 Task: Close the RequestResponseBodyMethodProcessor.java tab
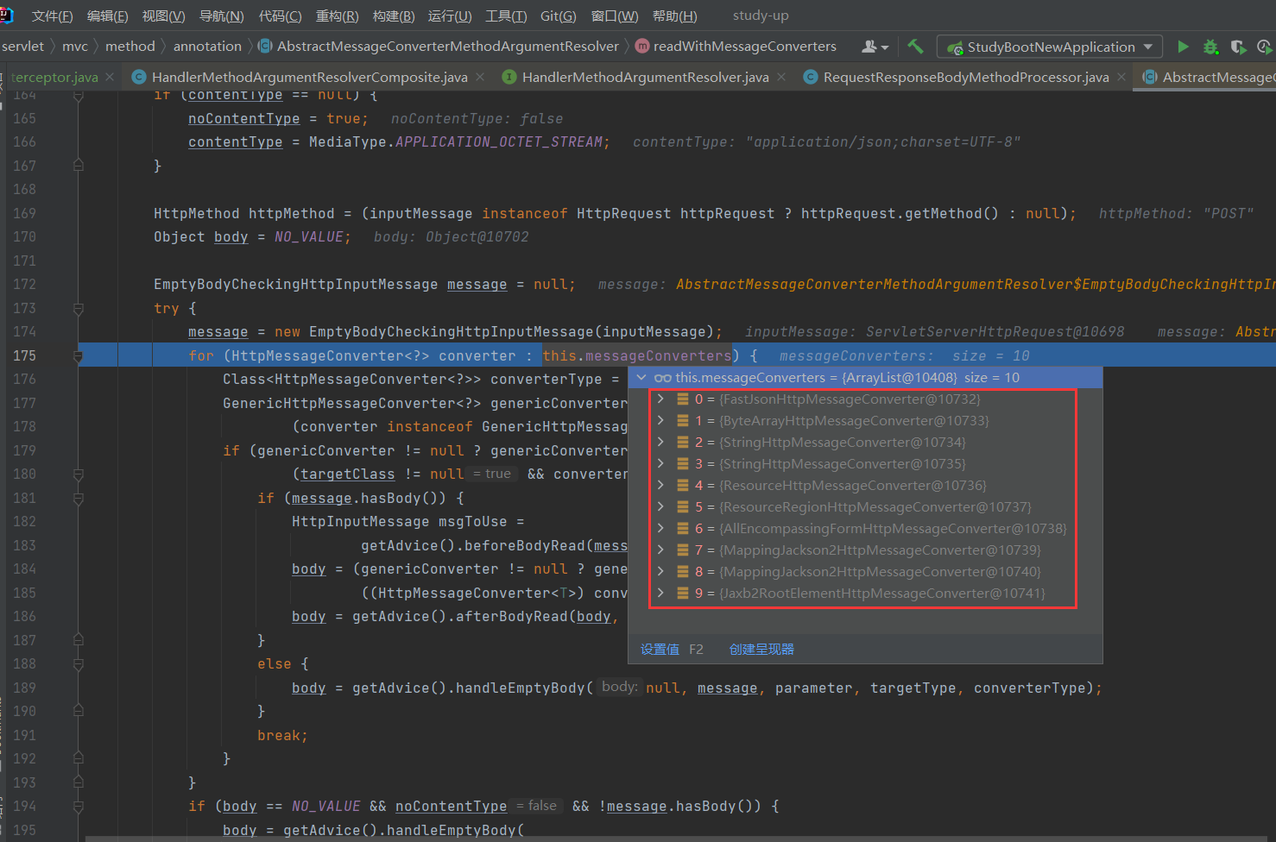click(x=1121, y=78)
